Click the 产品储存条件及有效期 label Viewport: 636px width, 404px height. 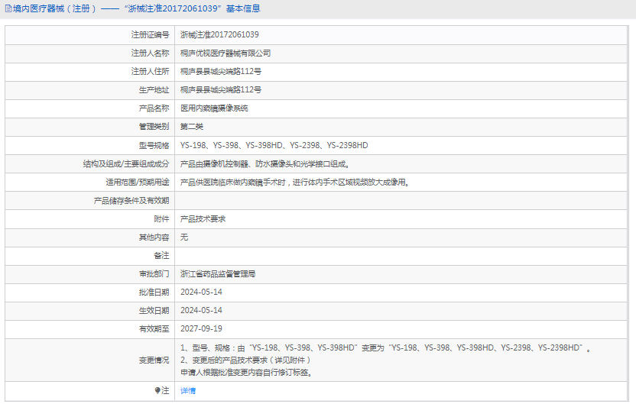[131, 201]
